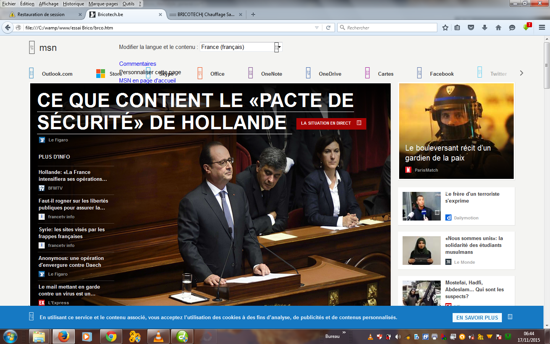Open VLC media player from taskbar
The image size is (550, 344).
pos(158,337)
